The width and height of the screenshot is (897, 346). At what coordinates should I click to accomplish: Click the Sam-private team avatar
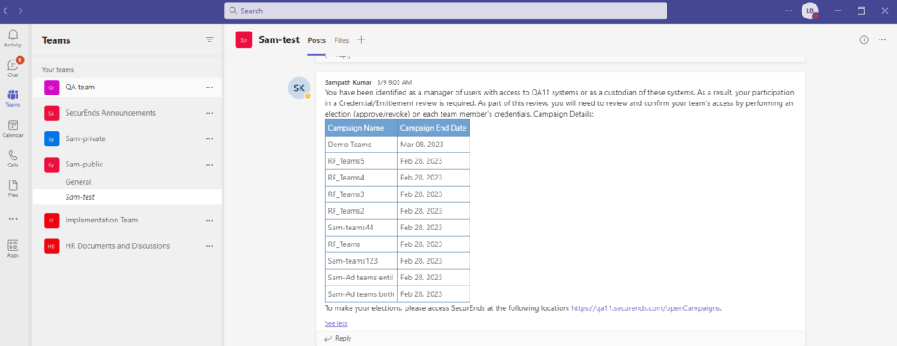pyautogui.click(x=52, y=139)
